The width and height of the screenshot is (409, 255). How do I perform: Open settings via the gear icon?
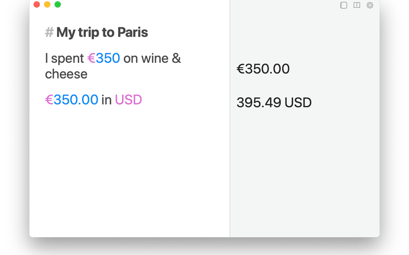pyautogui.click(x=370, y=5)
